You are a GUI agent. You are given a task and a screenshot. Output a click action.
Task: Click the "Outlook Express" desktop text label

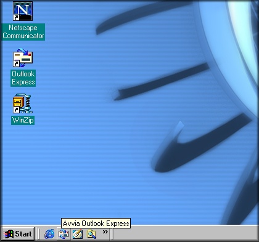click(23, 78)
